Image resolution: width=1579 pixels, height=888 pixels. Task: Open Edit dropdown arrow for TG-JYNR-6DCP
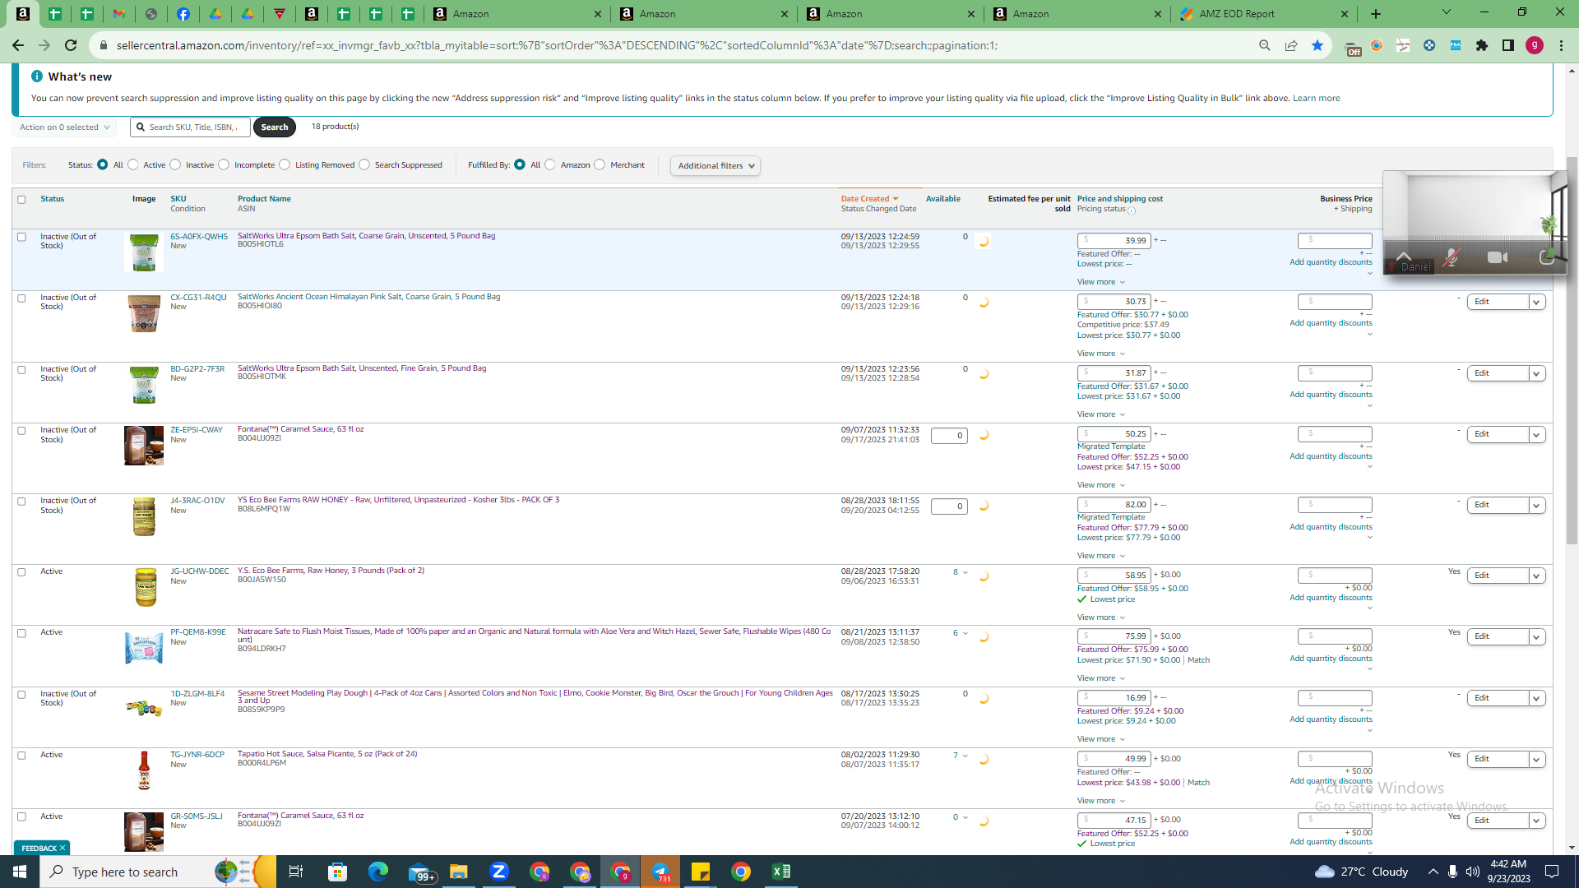1536,760
